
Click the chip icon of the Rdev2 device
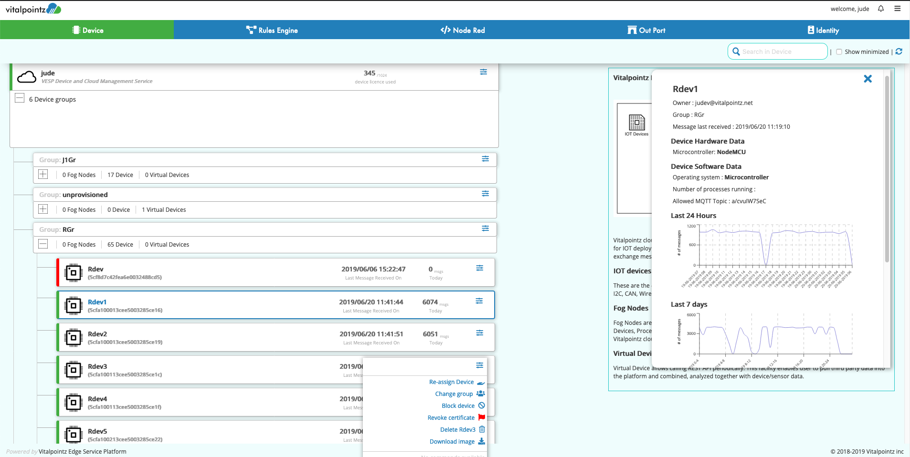74,338
